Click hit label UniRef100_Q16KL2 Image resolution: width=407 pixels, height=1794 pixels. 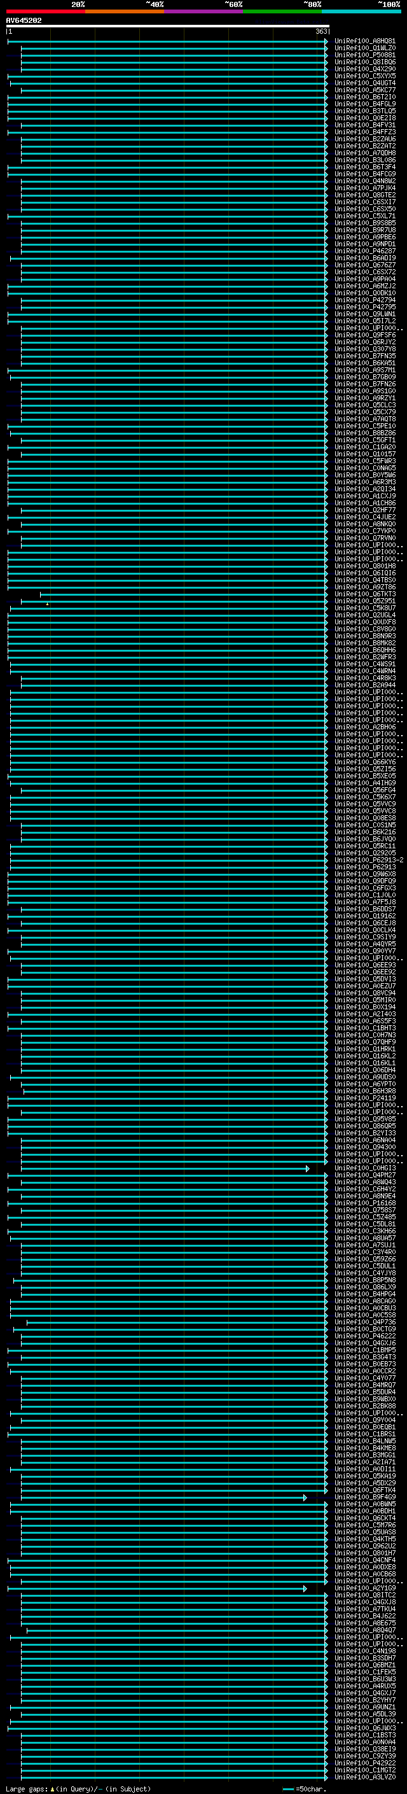[x=364, y=1056]
